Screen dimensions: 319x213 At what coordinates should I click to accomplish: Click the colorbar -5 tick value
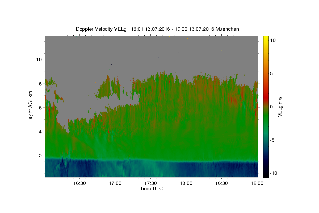tap(272, 140)
